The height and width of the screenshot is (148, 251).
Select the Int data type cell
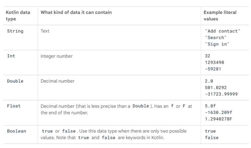point(11,56)
